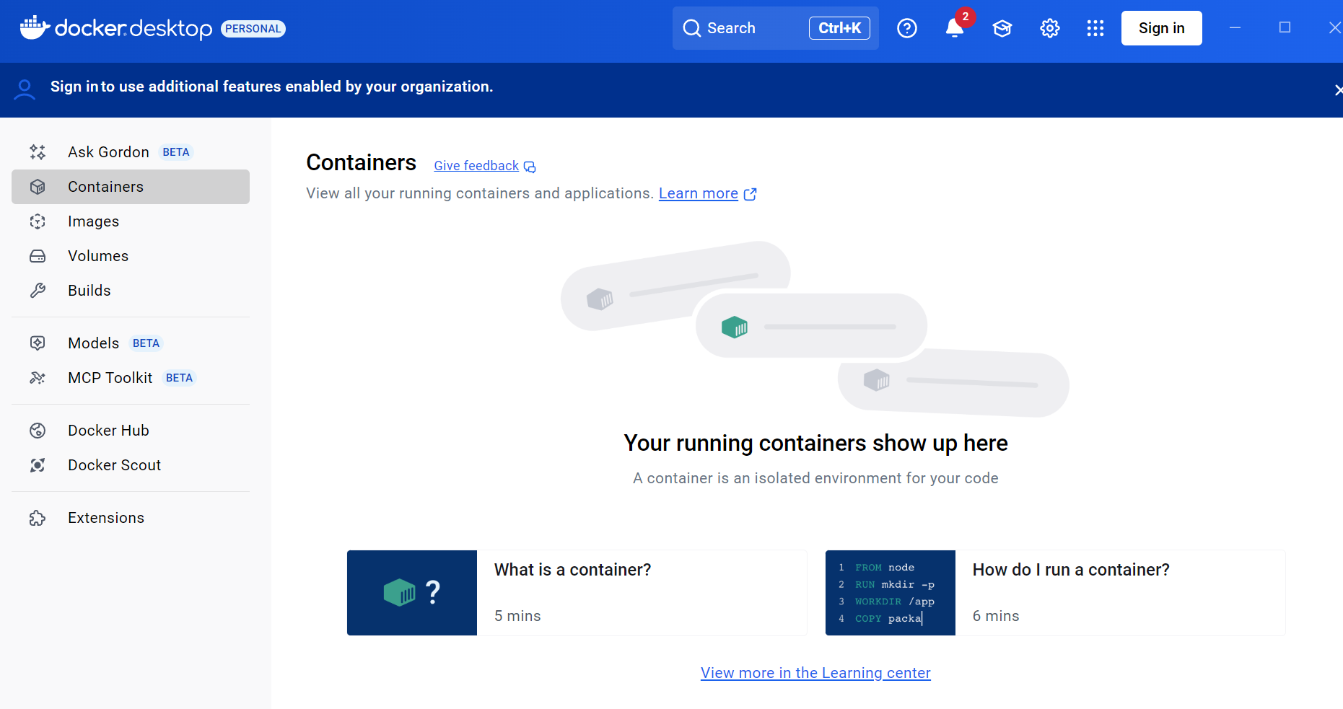Open Settings gear icon

point(1050,28)
